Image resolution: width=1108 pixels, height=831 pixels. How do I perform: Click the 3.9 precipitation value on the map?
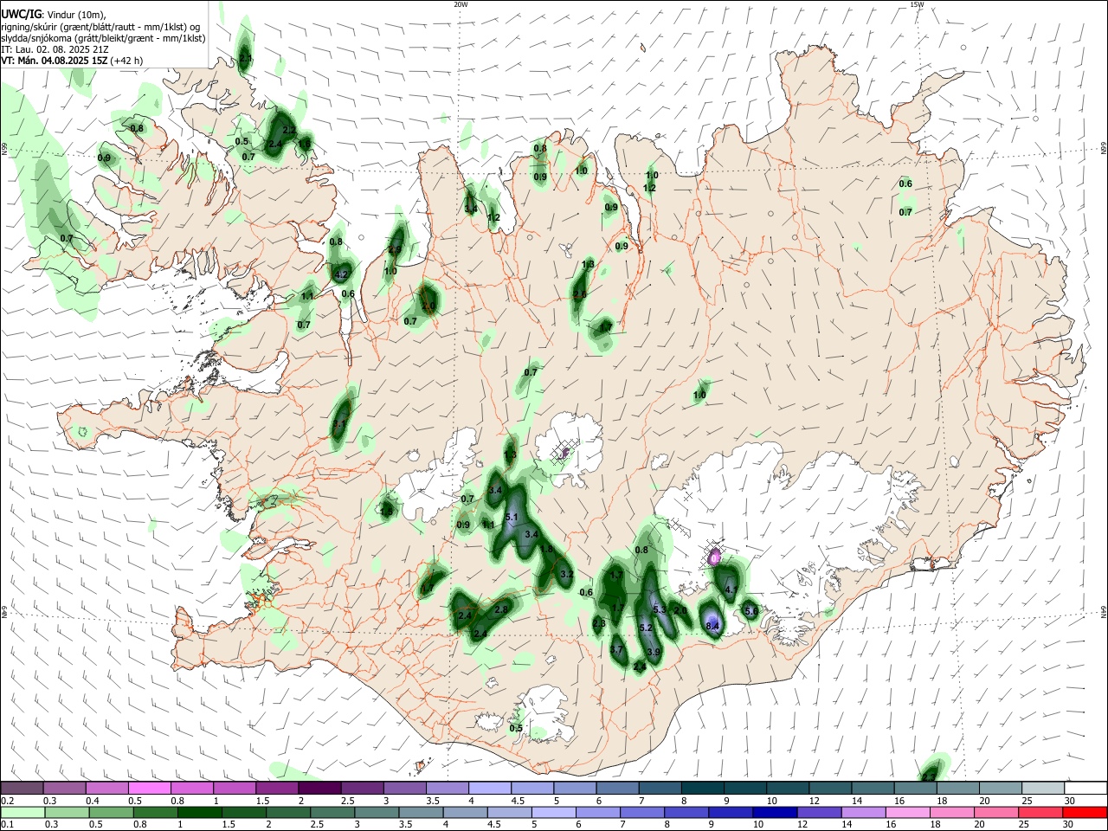[x=654, y=652]
